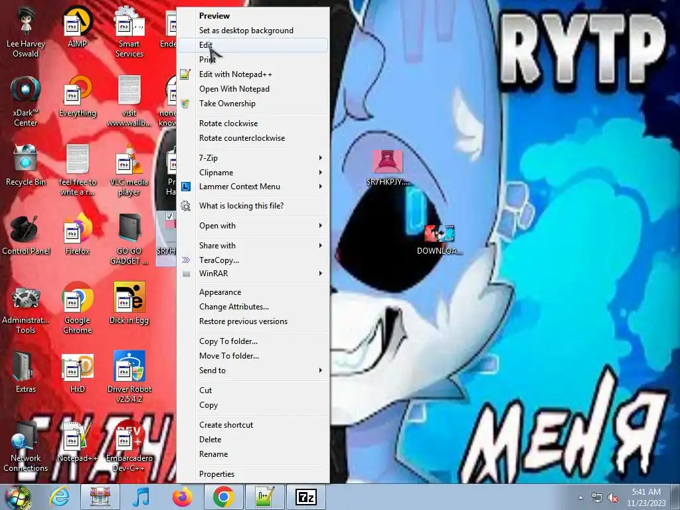Toggle the checkbox on selected SR7H file
680x510 pixels.
pyautogui.click(x=169, y=216)
